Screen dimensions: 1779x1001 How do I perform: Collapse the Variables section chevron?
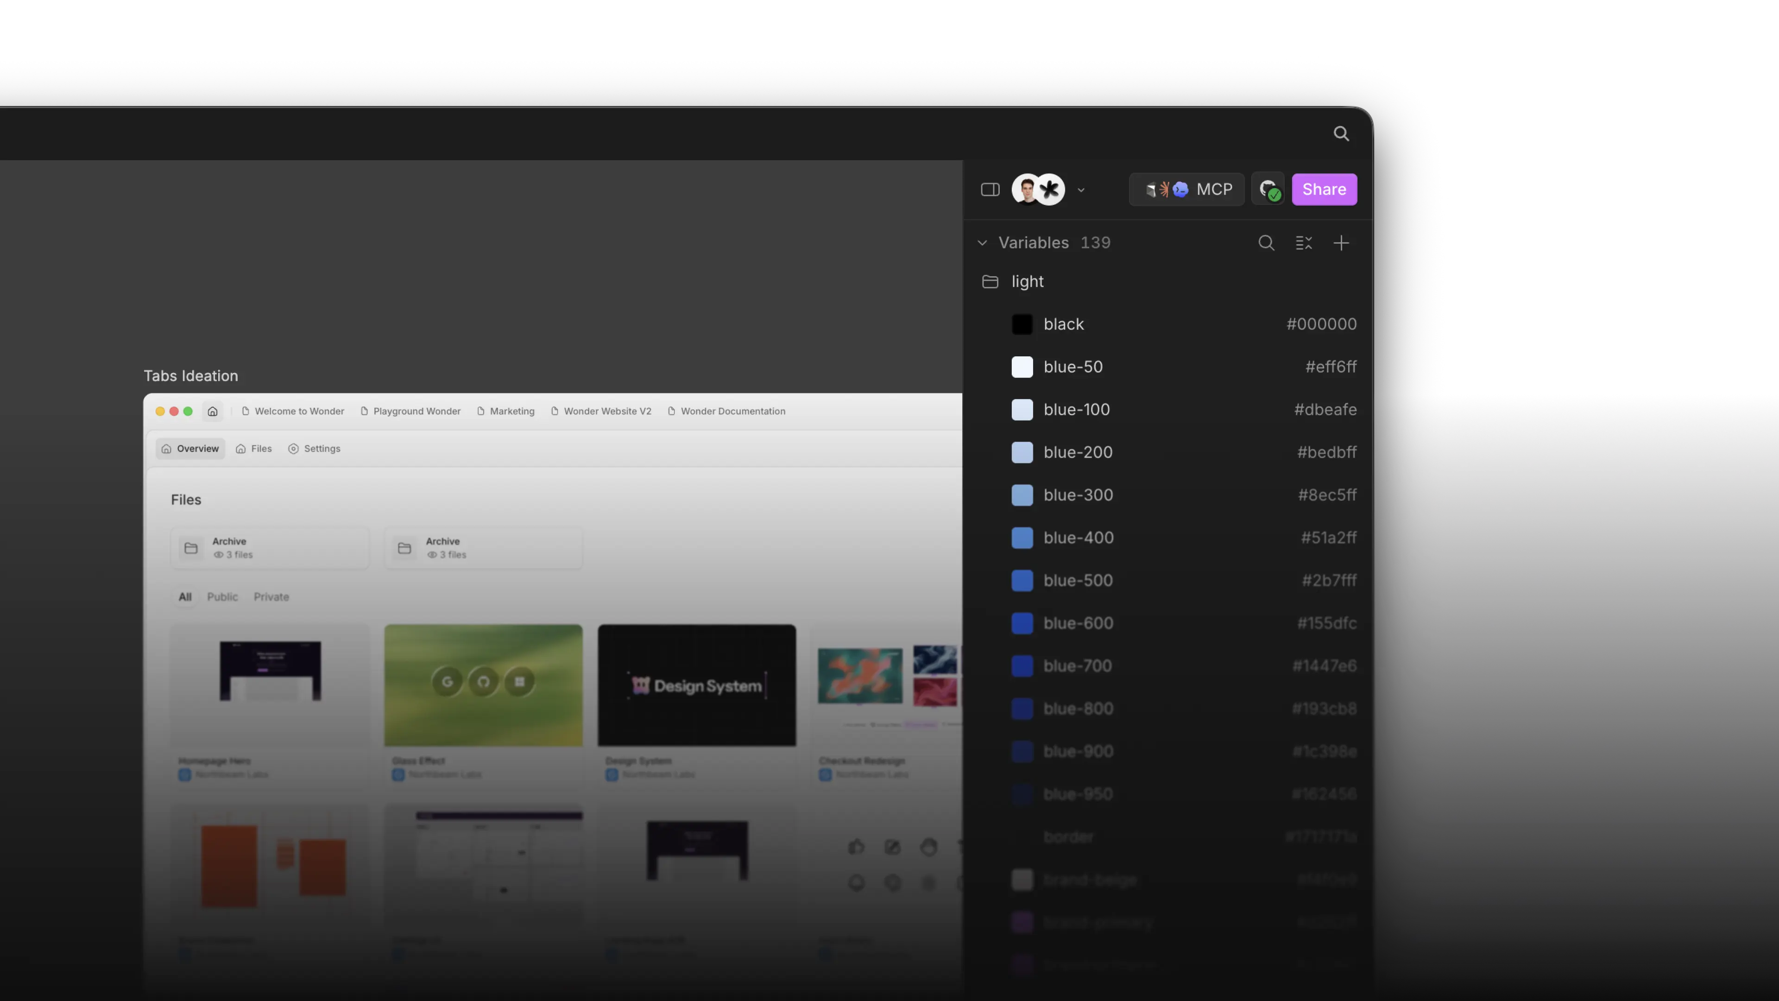pos(982,243)
